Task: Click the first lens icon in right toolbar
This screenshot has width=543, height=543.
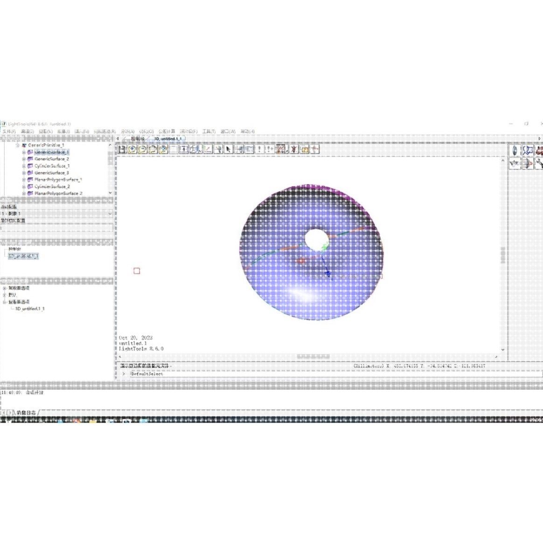Action: [515, 150]
